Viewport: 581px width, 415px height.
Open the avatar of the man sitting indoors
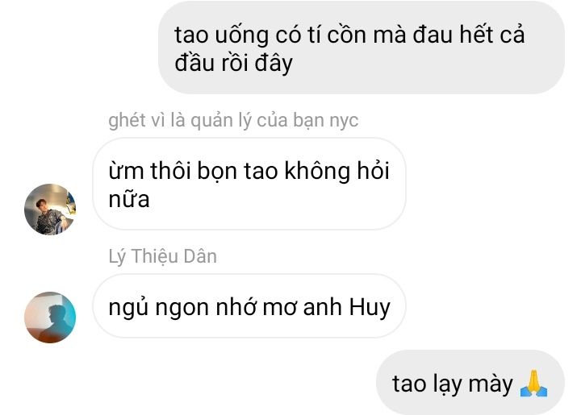[x=50, y=209]
